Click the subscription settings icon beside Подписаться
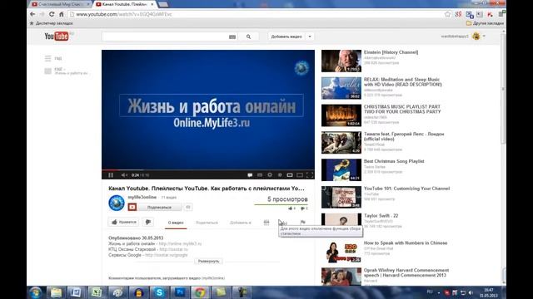This screenshot has width=533, height=299. pos(188,207)
